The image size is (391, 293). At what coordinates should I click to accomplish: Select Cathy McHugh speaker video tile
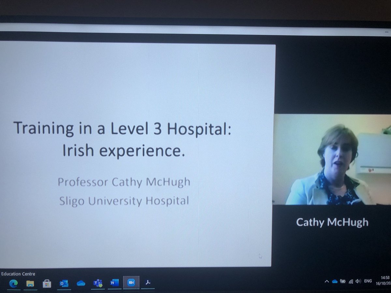(332, 160)
